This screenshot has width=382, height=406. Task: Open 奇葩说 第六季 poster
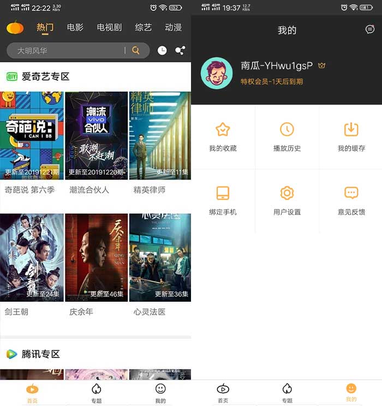[x=32, y=135]
